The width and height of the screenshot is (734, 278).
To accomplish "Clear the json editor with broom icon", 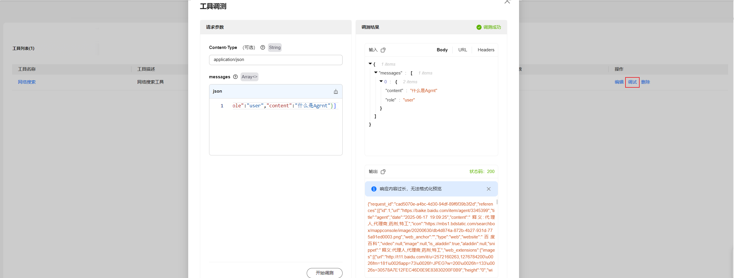I will 336,91.
